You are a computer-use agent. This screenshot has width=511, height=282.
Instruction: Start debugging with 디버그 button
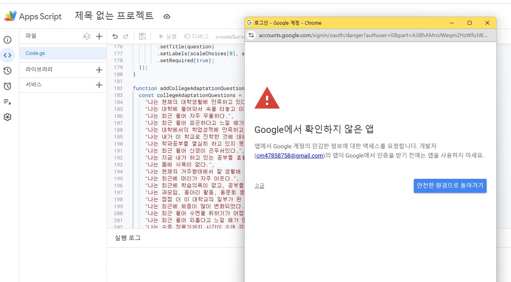(196, 36)
